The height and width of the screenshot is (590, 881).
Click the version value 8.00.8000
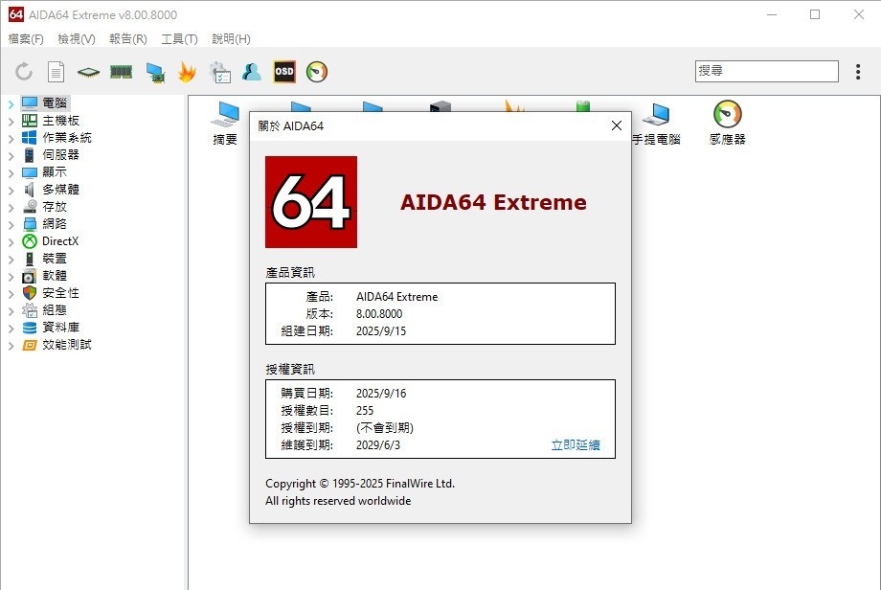[x=379, y=314]
